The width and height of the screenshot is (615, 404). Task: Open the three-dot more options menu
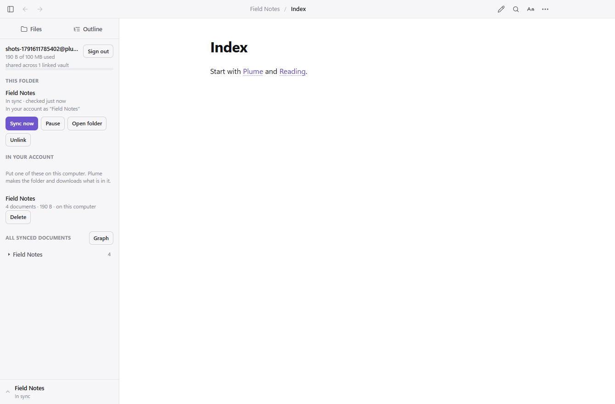545,9
